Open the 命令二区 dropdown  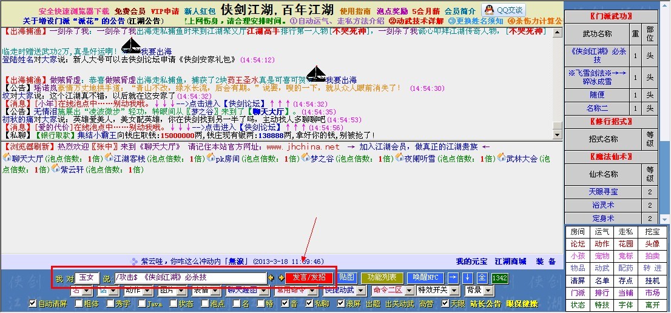393,291
